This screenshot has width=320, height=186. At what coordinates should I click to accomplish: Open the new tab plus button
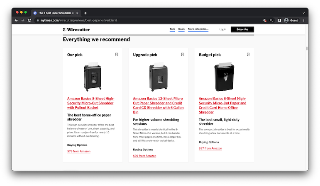[85, 13]
